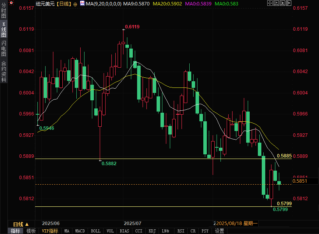Click the right axis 0.5966 price label
This screenshot has width=319, height=234.
coord(300,114)
